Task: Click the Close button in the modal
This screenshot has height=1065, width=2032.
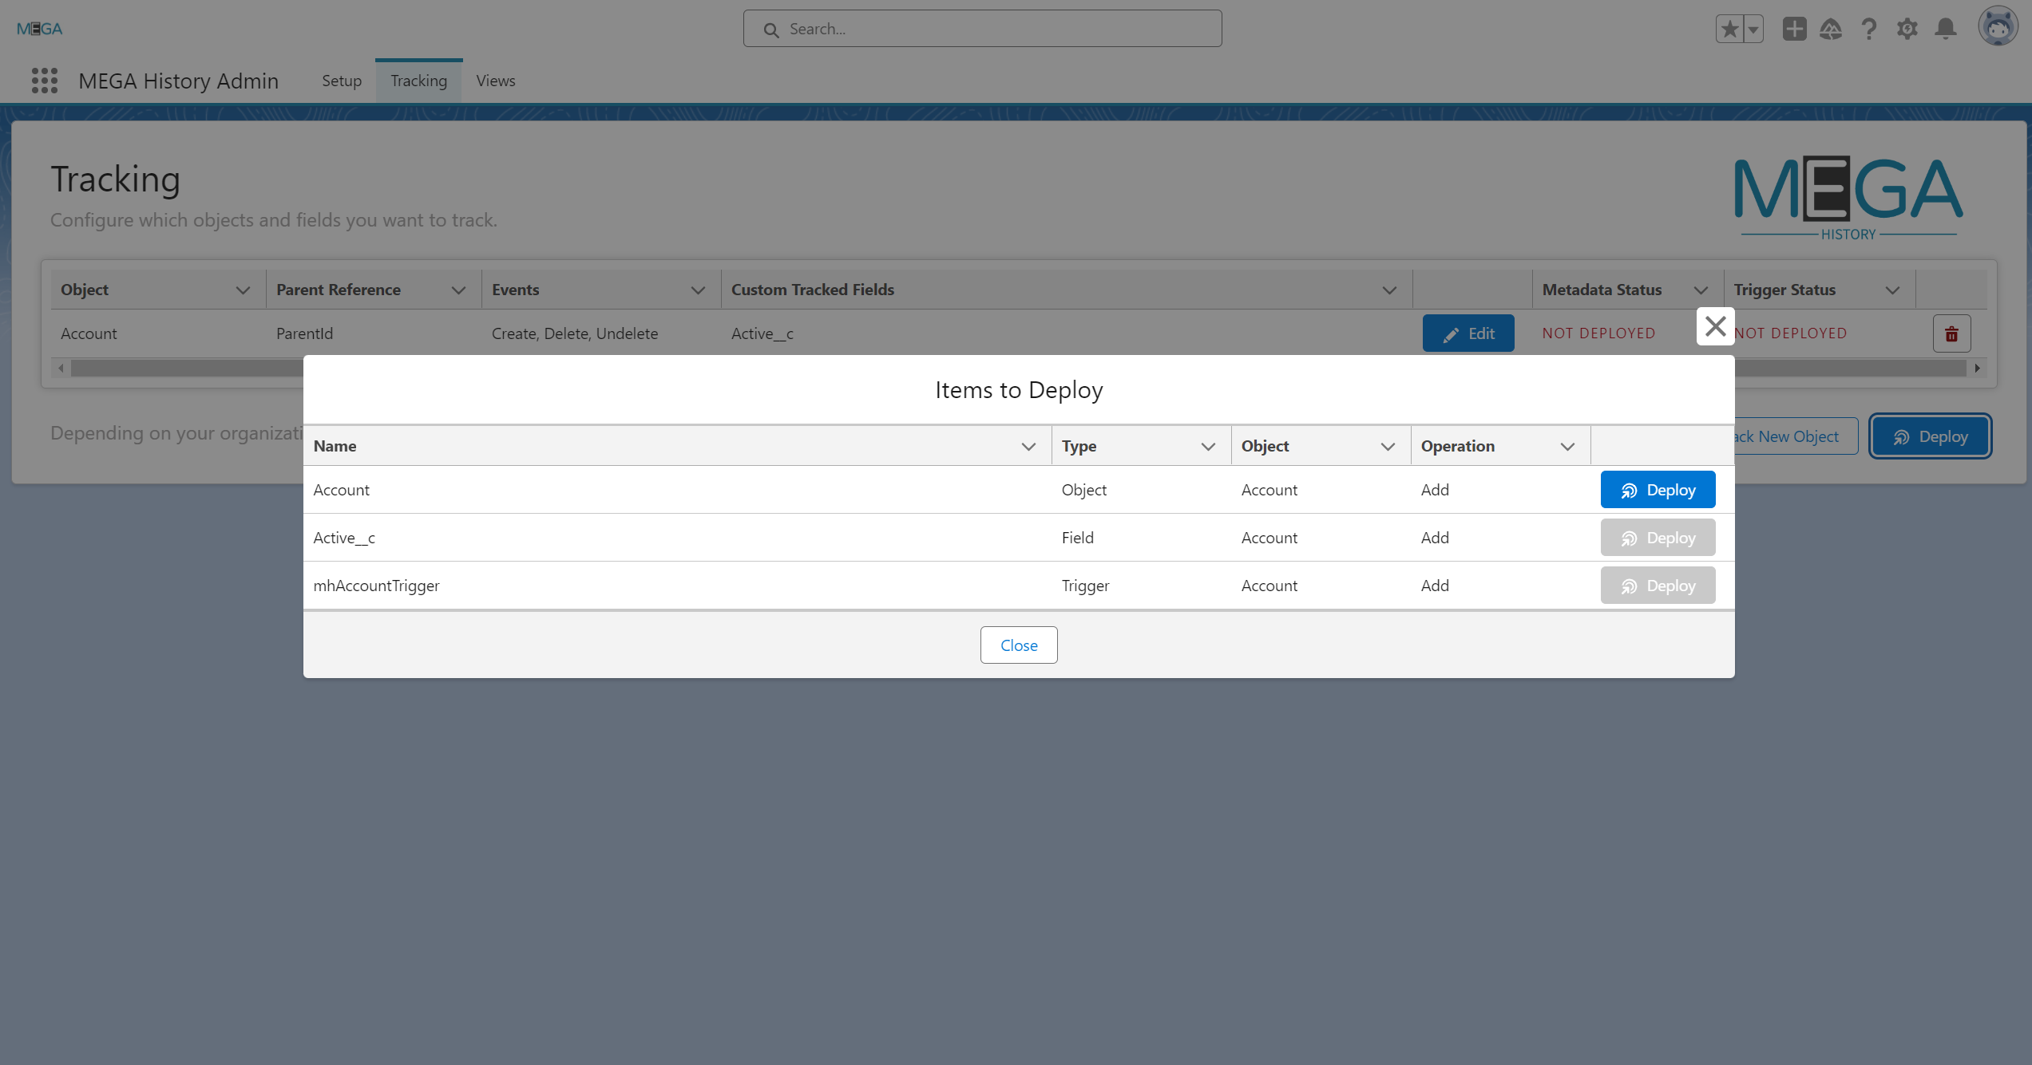Action: click(x=1019, y=645)
